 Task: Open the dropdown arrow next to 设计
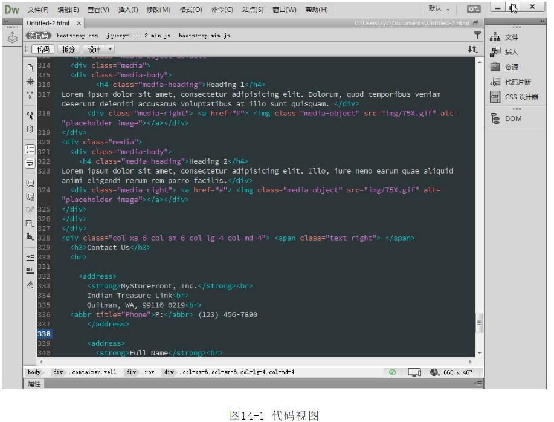[x=111, y=49]
